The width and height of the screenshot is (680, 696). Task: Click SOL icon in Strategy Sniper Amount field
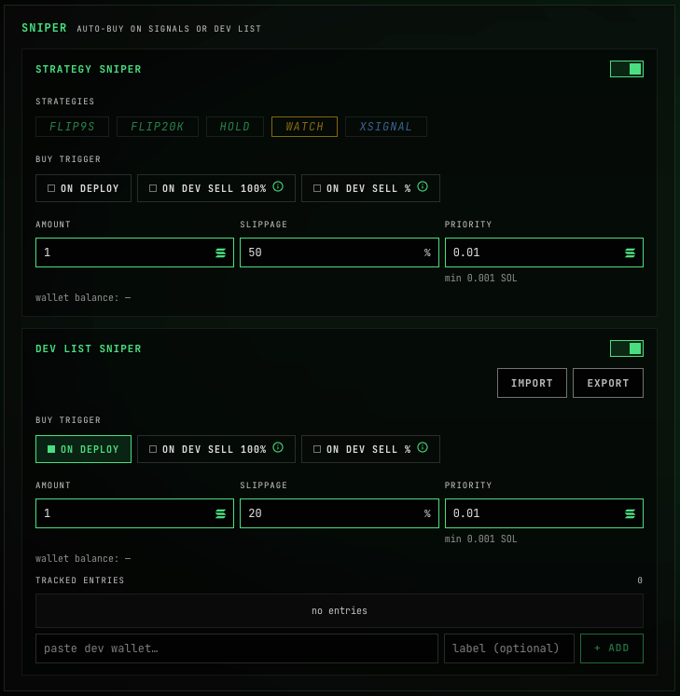click(220, 253)
